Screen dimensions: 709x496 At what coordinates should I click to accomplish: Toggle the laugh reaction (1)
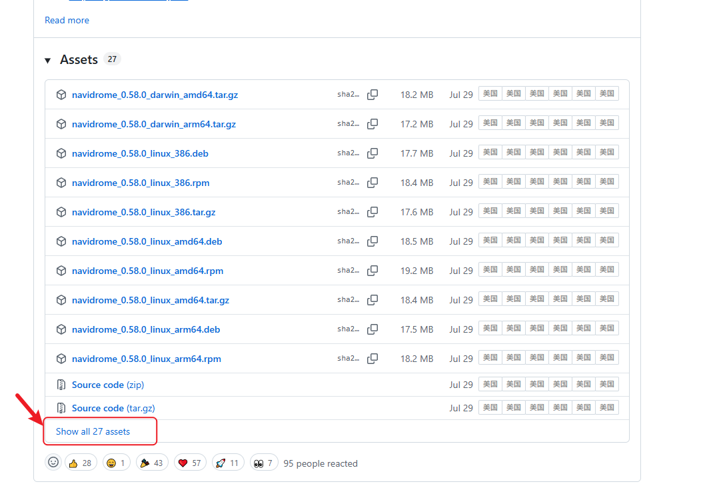click(116, 463)
